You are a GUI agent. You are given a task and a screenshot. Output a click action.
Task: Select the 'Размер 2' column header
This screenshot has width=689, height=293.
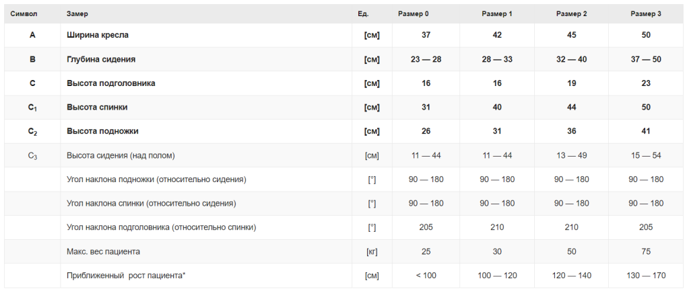coord(571,14)
